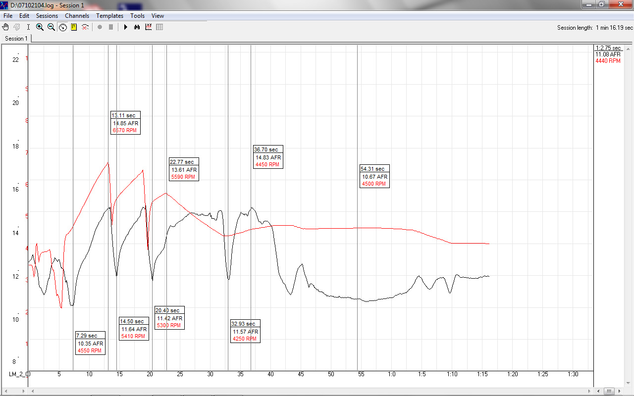Click the binoculars search icon
The image size is (634, 396).
[137, 27]
